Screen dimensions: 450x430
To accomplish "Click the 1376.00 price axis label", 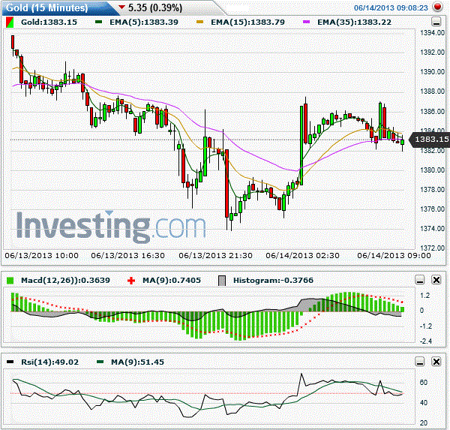I will tap(432, 209).
